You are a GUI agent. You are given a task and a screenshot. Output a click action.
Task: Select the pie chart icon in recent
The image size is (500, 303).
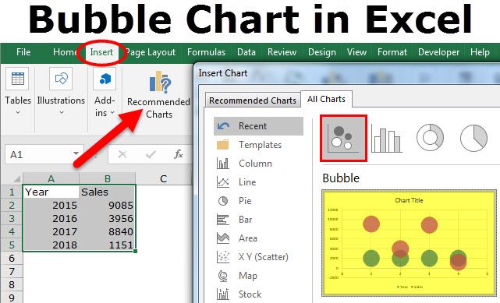(473, 138)
